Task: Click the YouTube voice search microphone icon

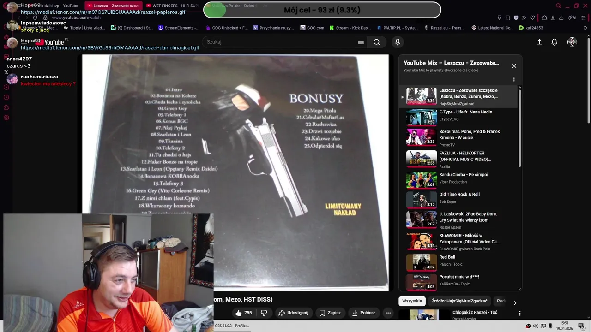Action: click(398, 42)
